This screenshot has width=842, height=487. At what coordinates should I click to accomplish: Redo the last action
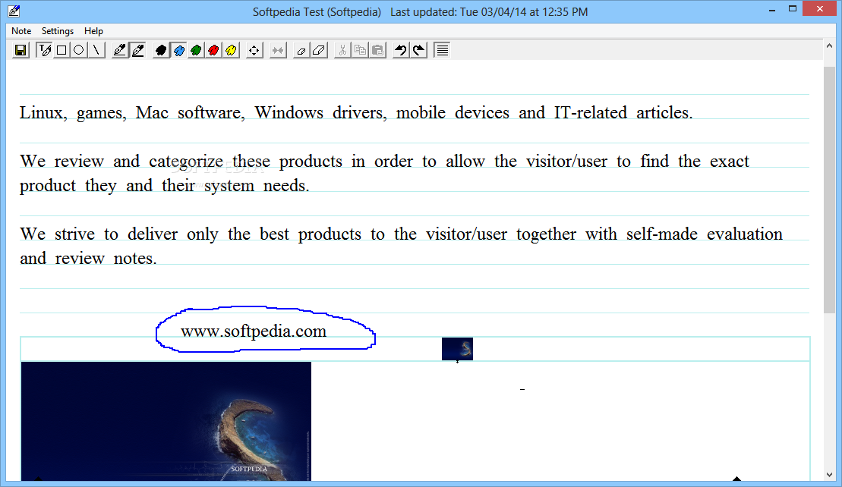[418, 50]
